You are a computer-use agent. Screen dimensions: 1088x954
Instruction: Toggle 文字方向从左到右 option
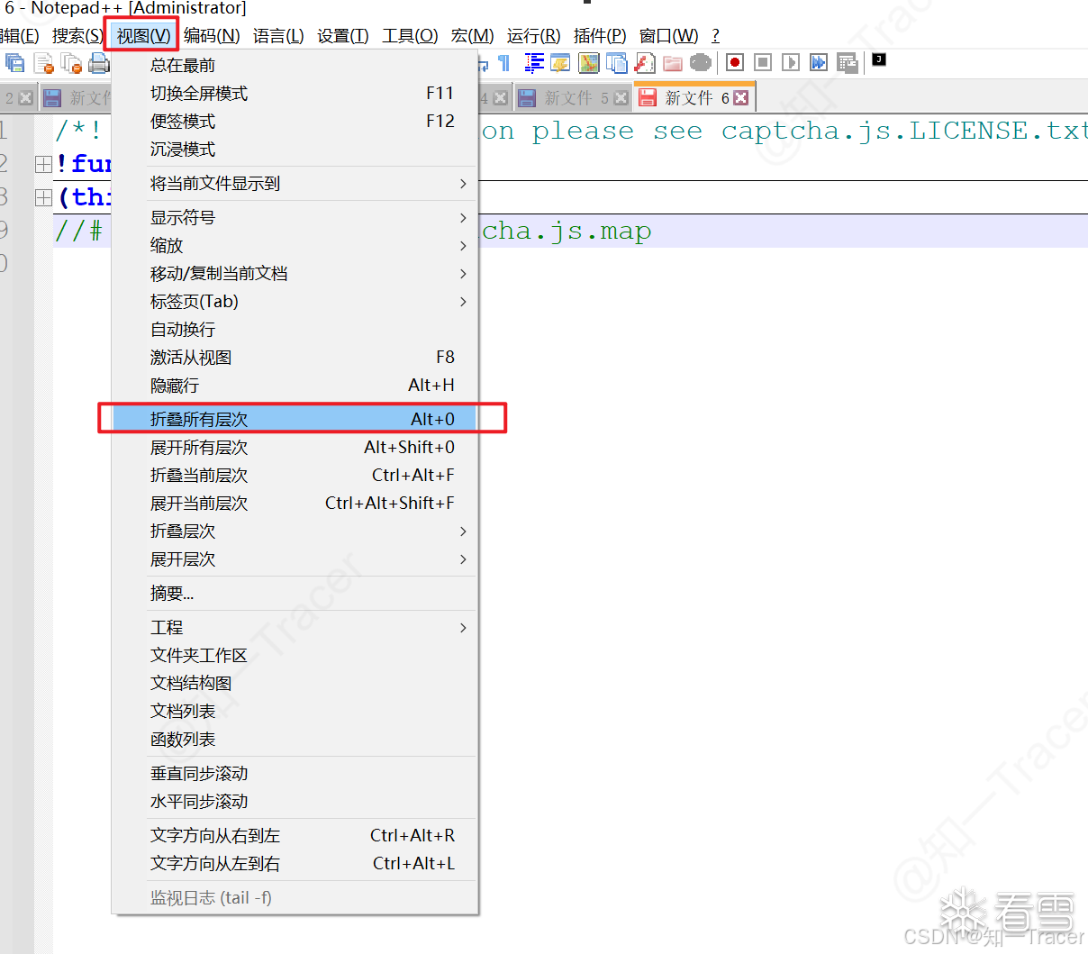(295, 864)
